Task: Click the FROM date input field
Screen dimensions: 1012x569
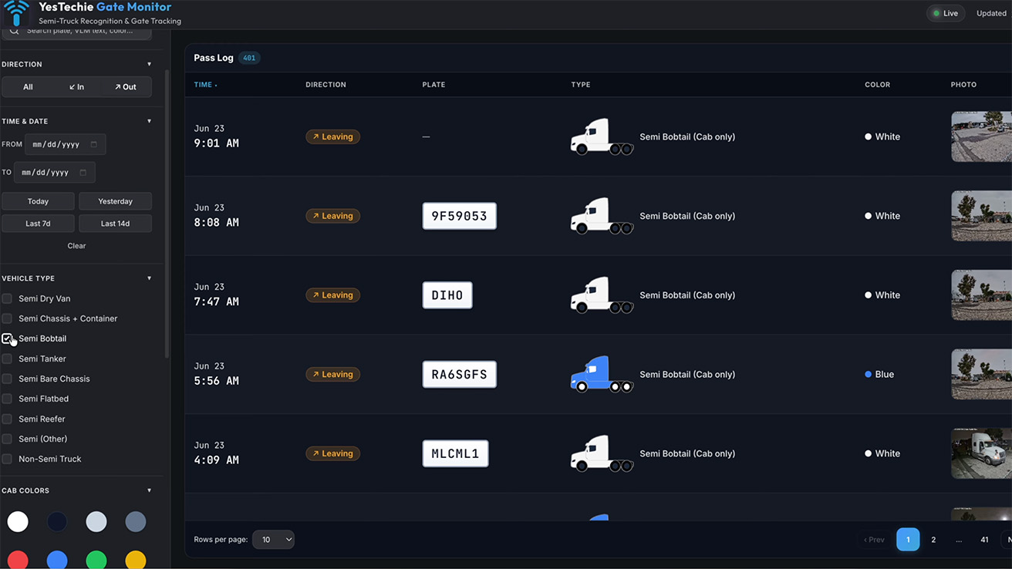Action: click(66, 144)
